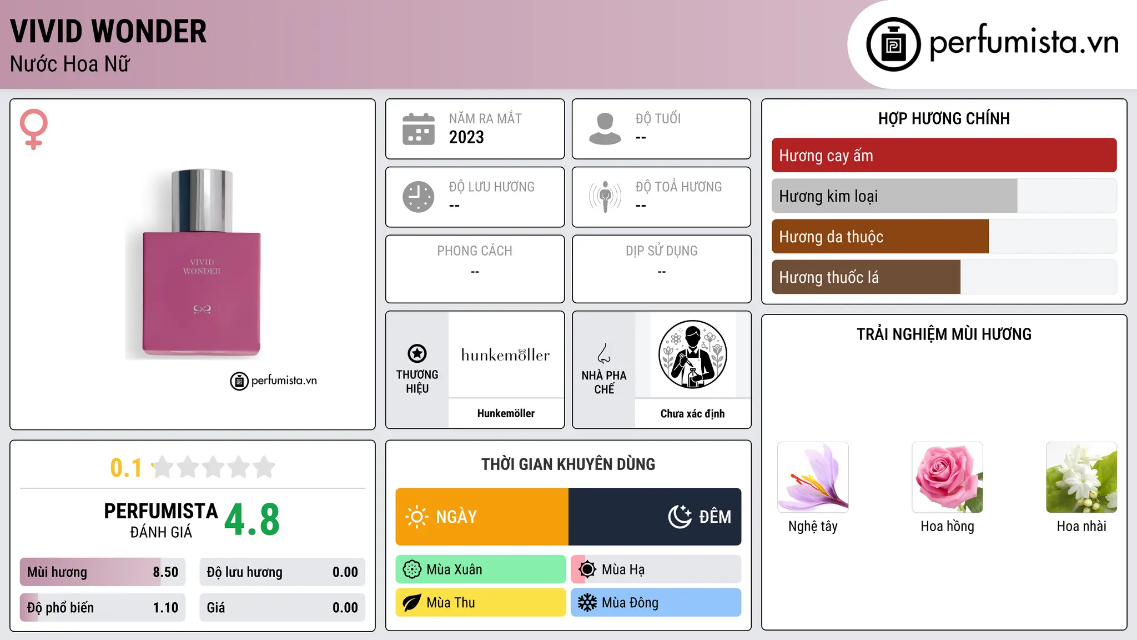1137x640 pixels.
Task: Click the Mùi hương 8.50 score bar
Action: (103, 572)
